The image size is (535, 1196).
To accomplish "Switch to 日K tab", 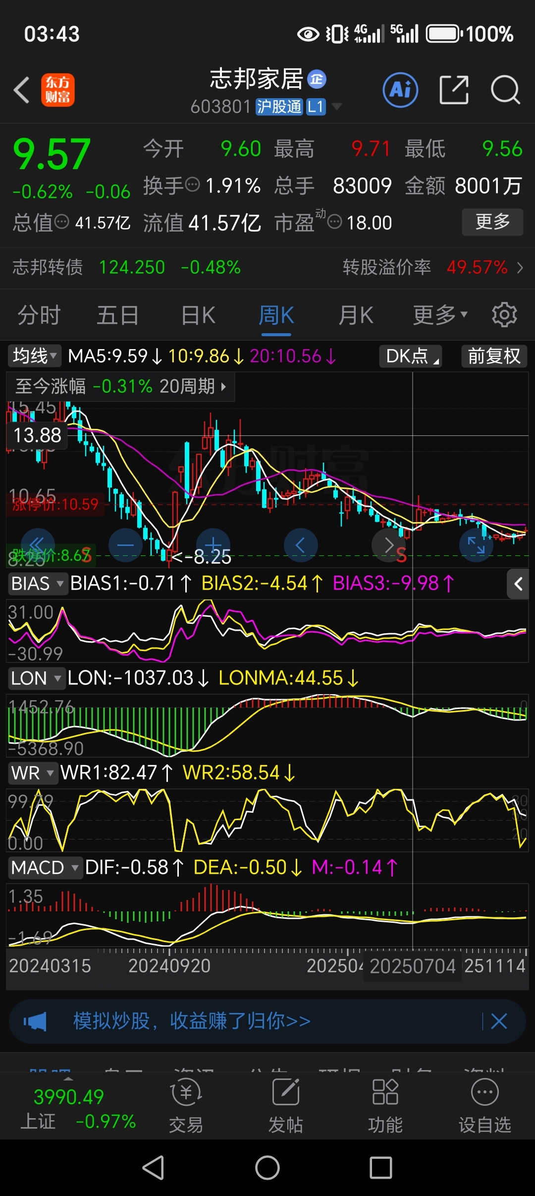I will (x=198, y=315).
